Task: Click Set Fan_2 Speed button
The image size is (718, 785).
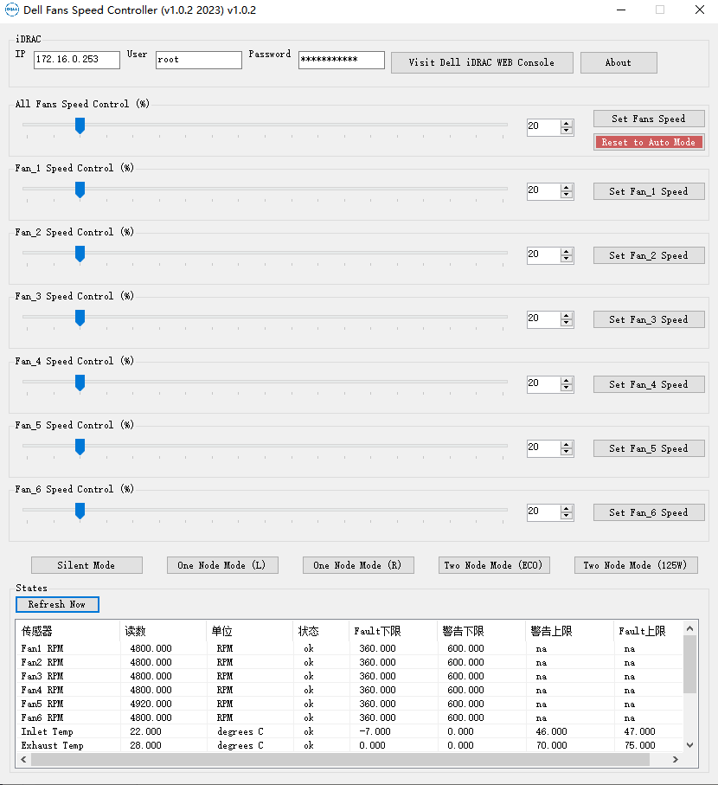Action: point(649,255)
